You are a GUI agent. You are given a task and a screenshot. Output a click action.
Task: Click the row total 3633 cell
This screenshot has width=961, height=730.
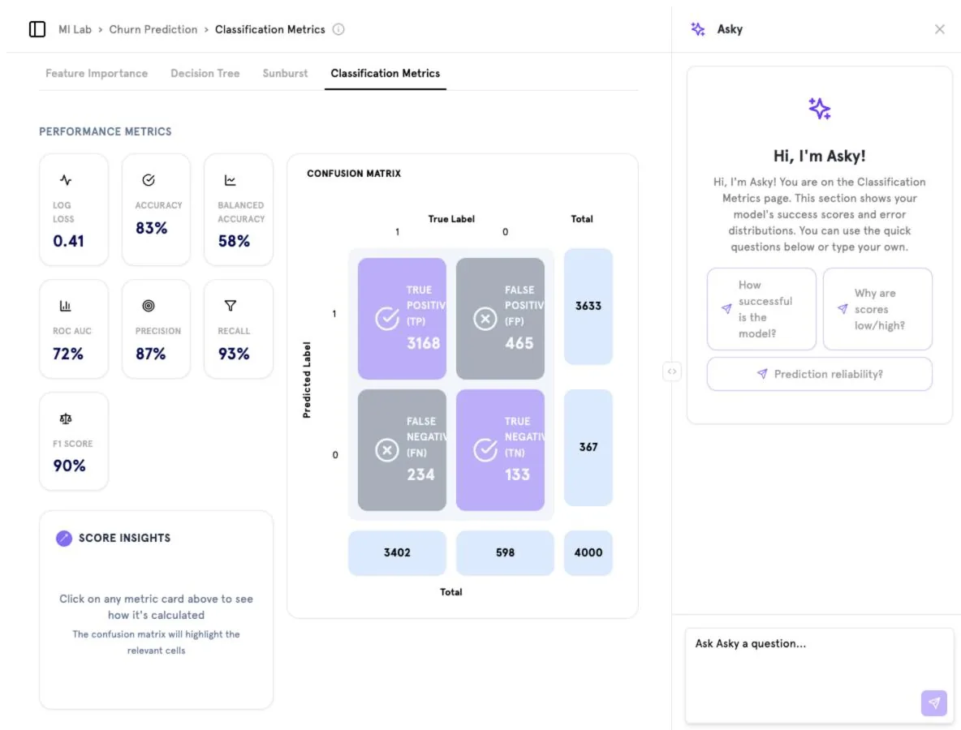[588, 307]
